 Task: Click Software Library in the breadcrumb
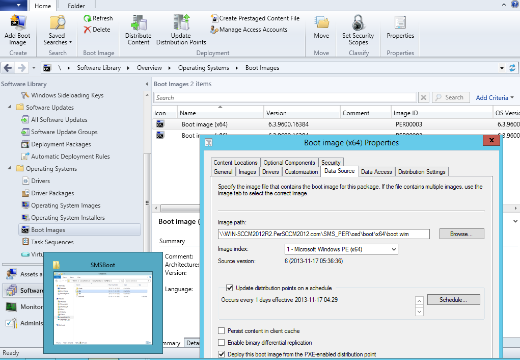pyautogui.click(x=99, y=68)
